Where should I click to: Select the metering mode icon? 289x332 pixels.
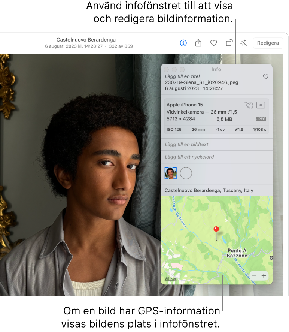point(261,105)
